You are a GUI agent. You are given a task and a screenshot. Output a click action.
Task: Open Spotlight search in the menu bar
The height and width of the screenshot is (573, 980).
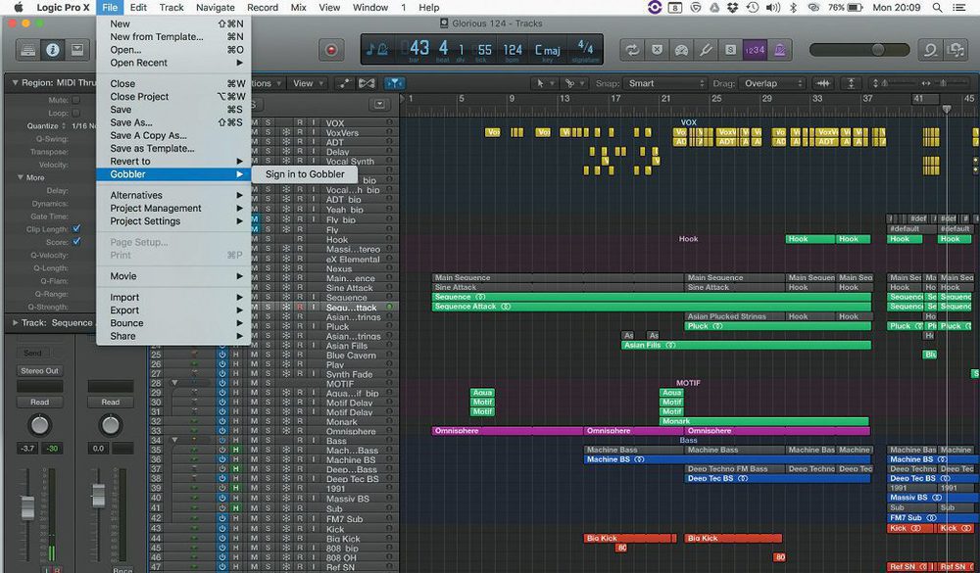[938, 8]
